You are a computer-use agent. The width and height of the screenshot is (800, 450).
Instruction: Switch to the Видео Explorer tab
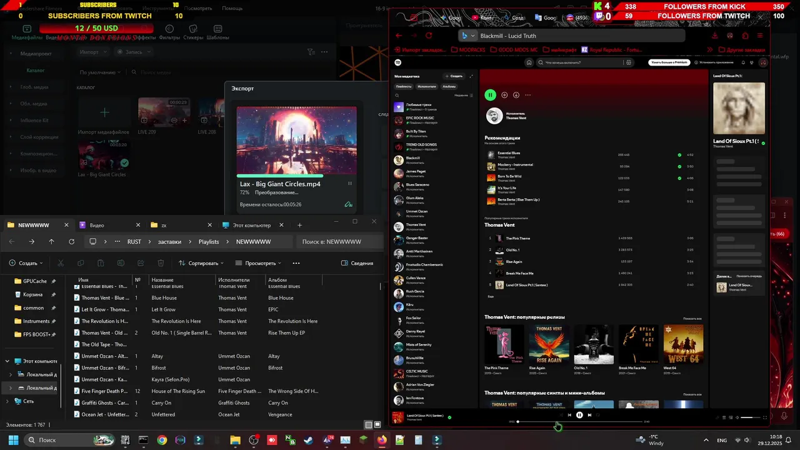click(109, 225)
